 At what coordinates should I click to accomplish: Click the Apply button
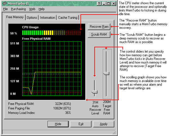click(x=104, y=124)
